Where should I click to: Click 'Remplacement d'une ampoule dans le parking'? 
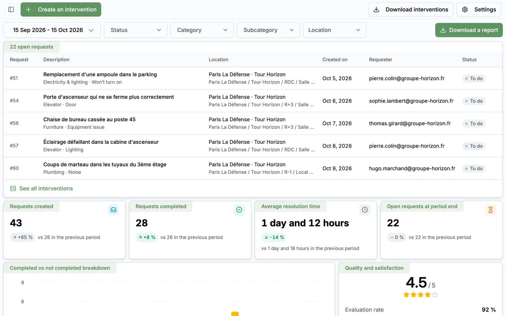point(100,74)
